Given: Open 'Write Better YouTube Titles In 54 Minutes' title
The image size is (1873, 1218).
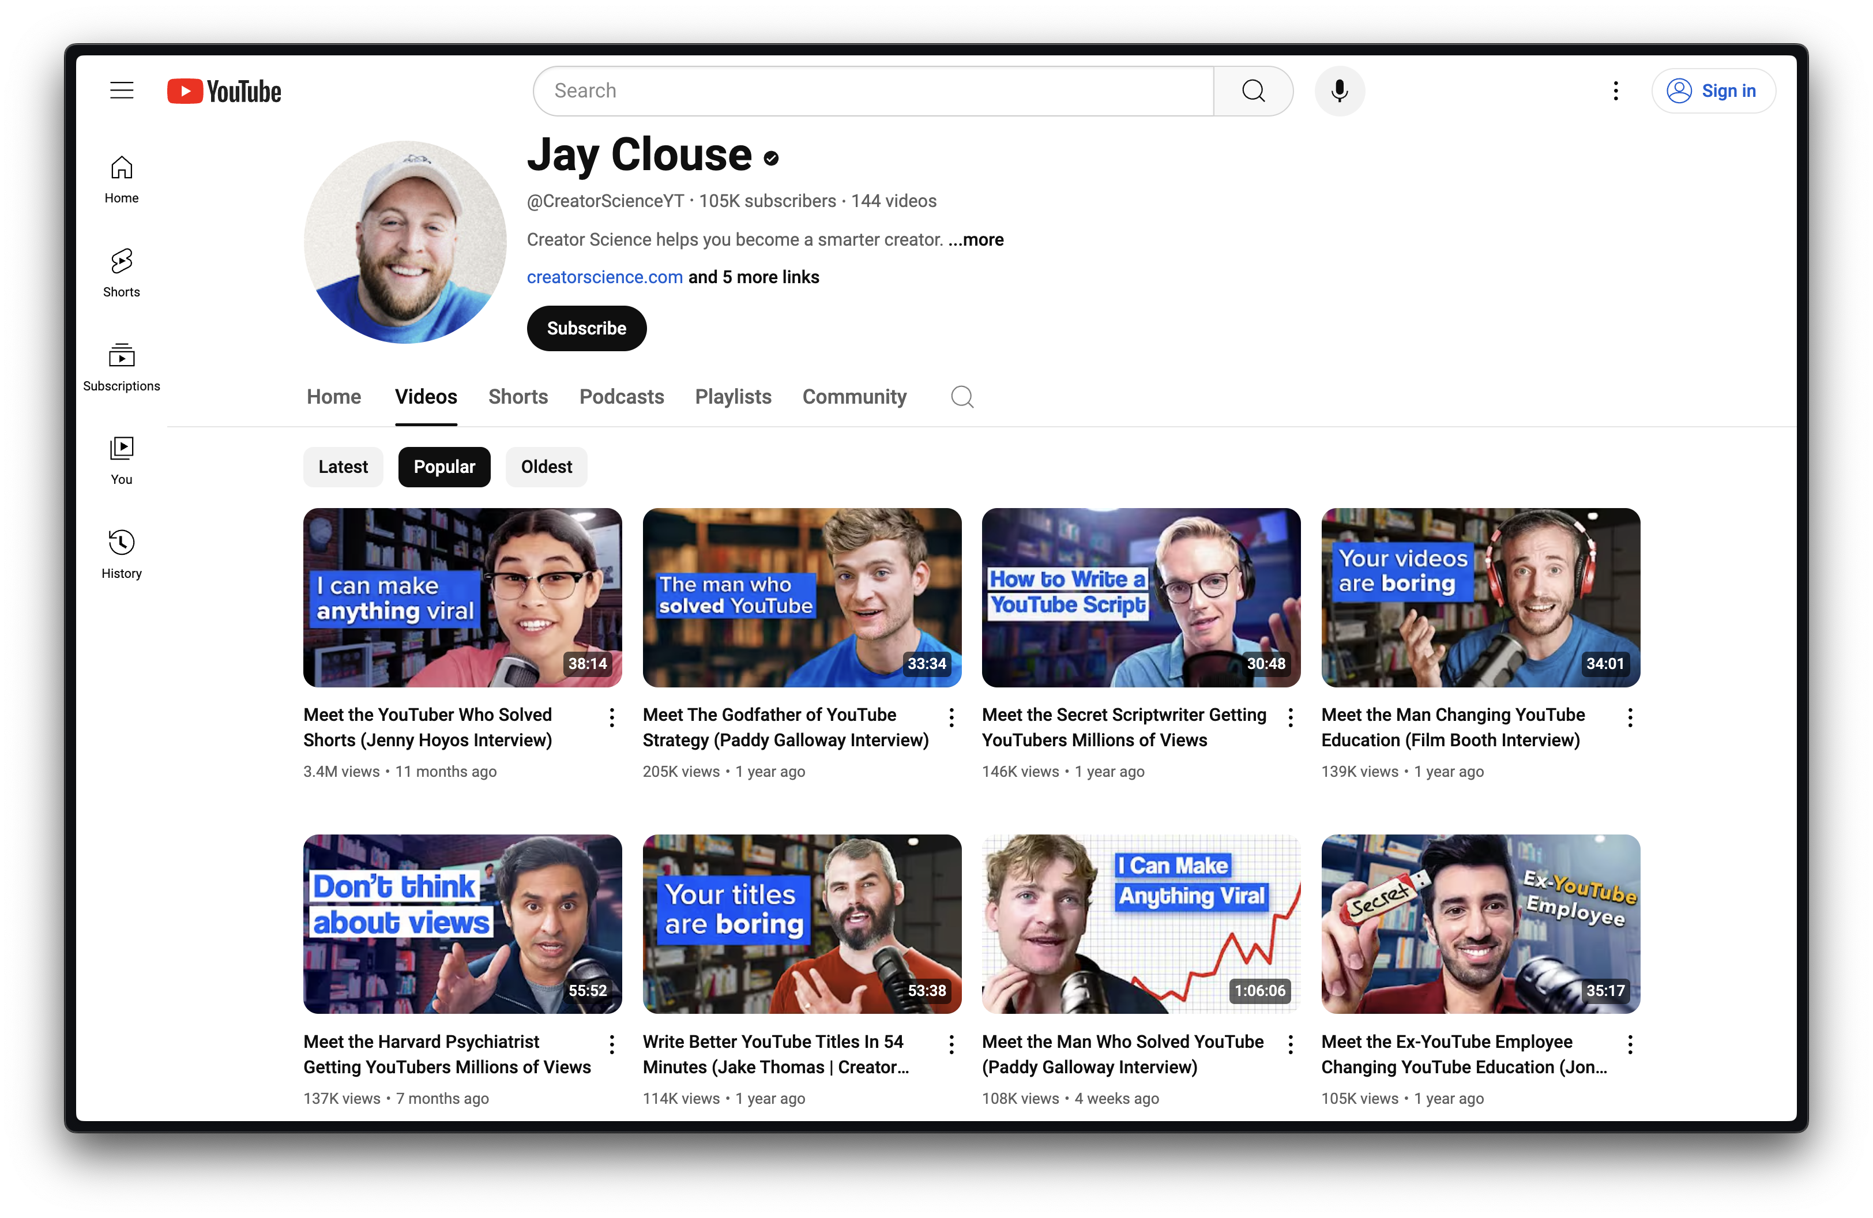Looking at the screenshot, I should (776, 1054).
